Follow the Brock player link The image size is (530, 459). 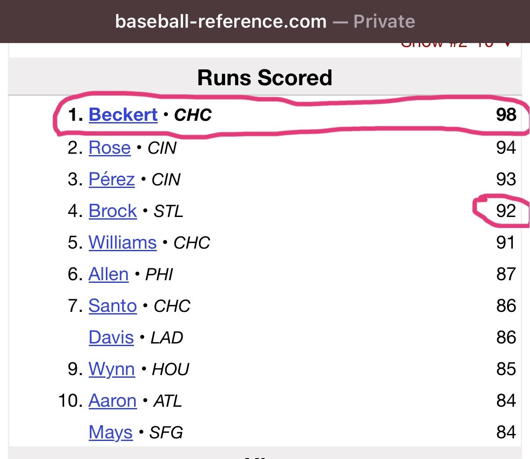113,211
